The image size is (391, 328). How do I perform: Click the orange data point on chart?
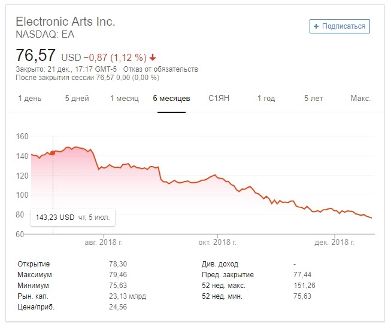pyautogui.click(x=53, y=153)
